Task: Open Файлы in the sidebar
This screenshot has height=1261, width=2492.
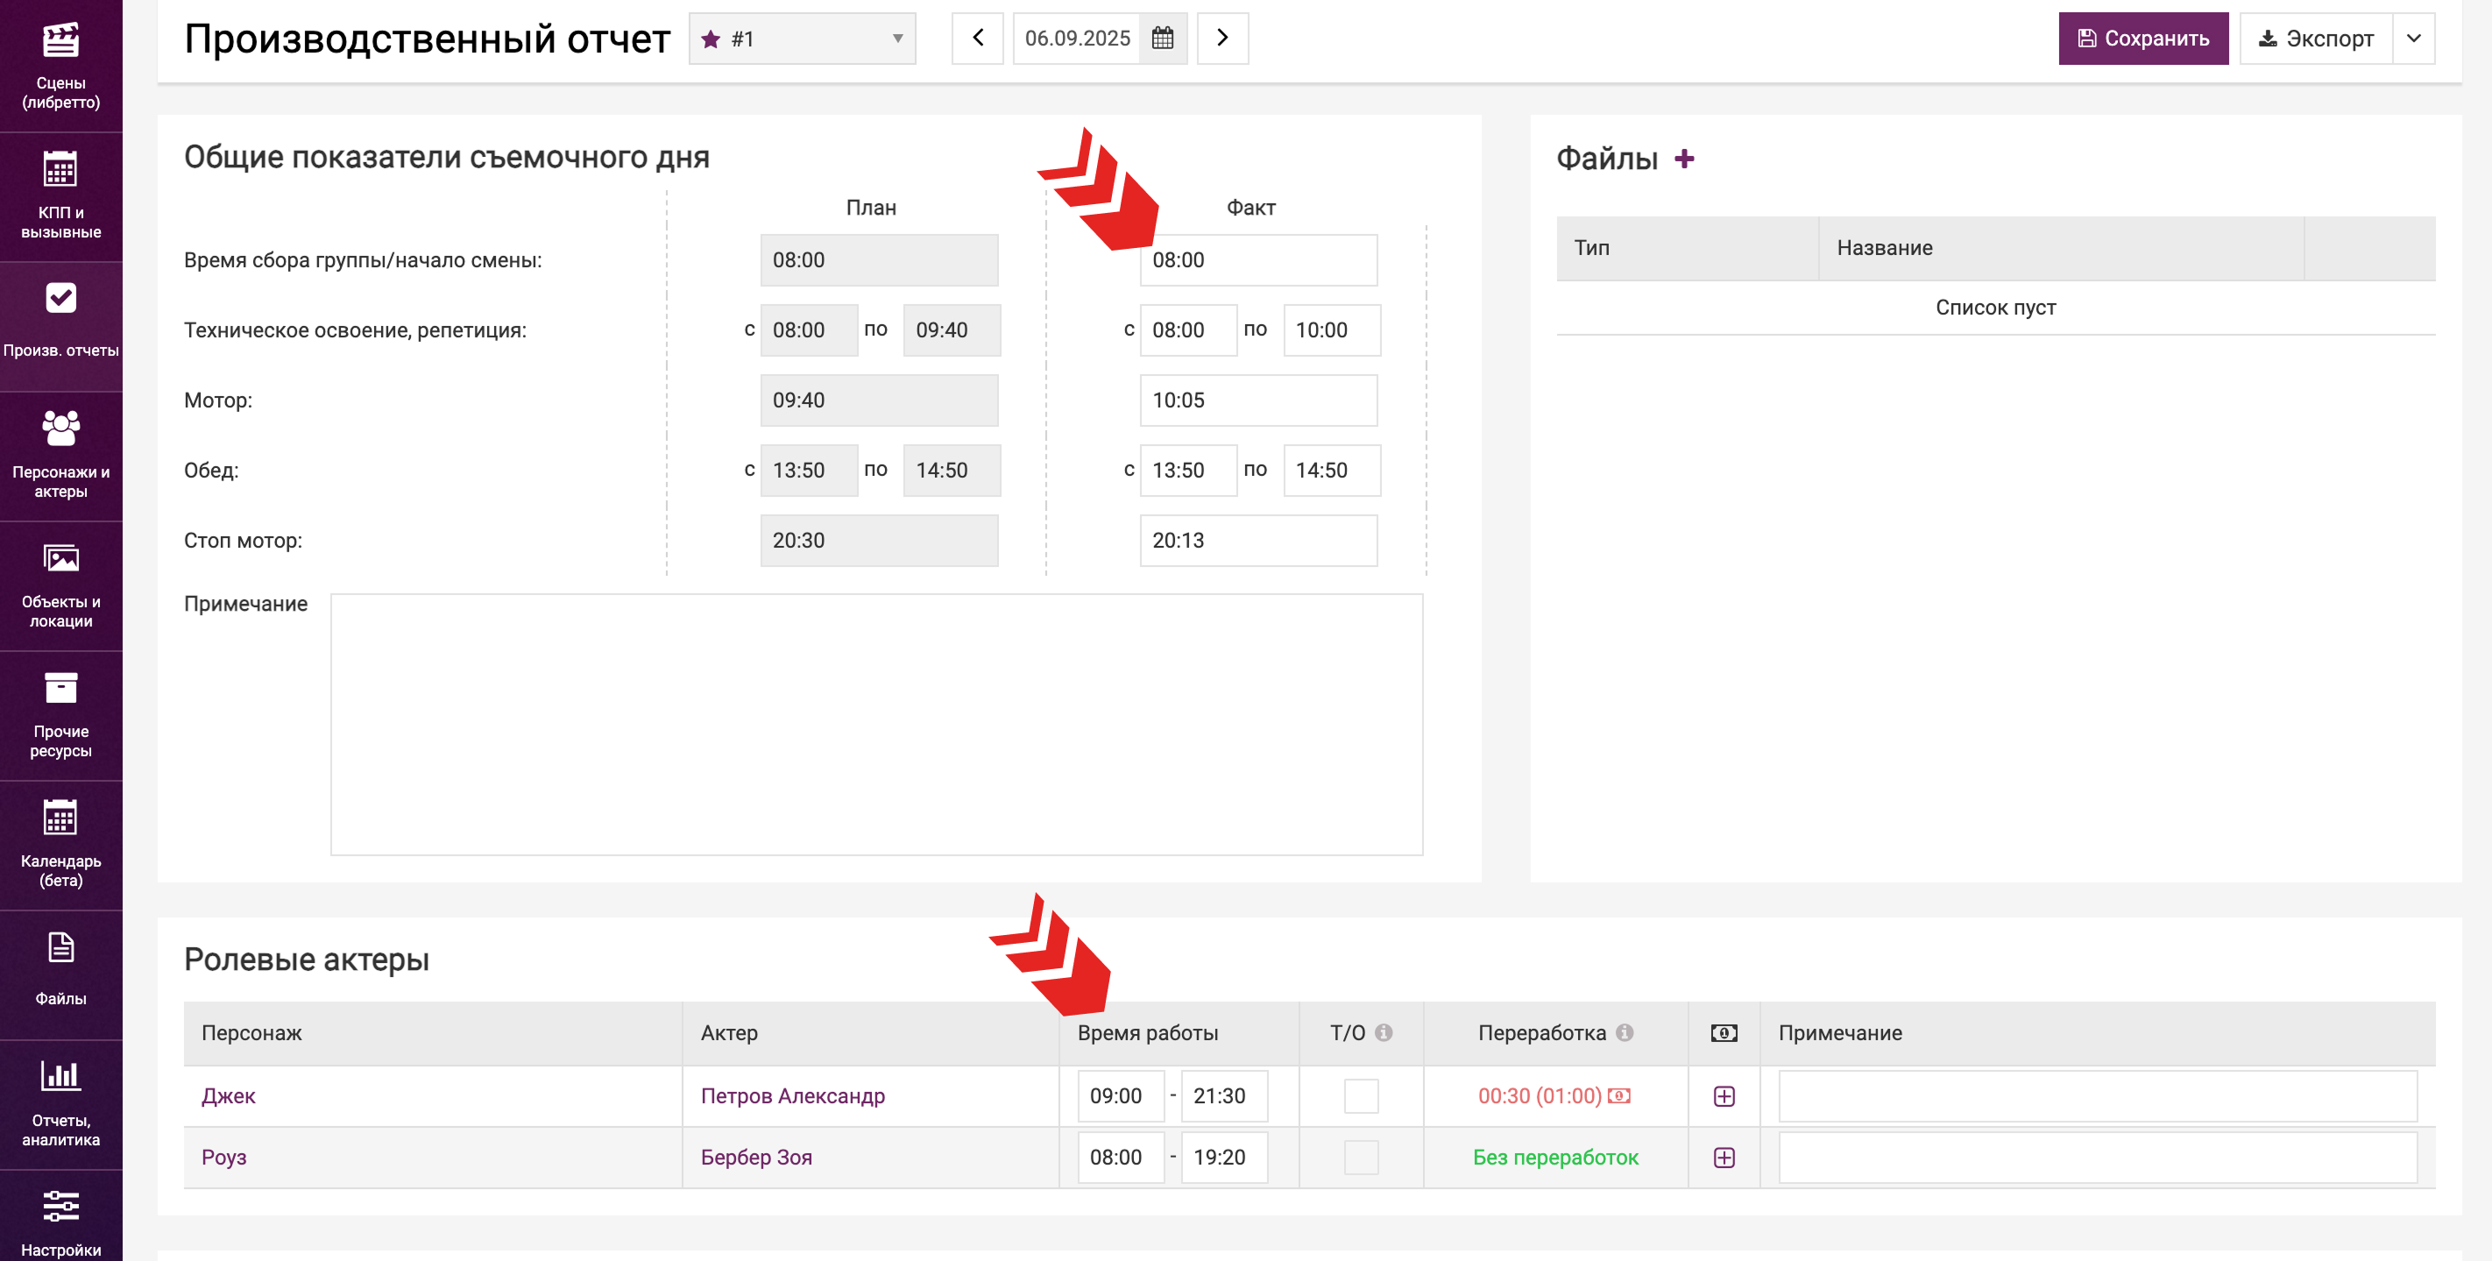Action: click(61, 974)
